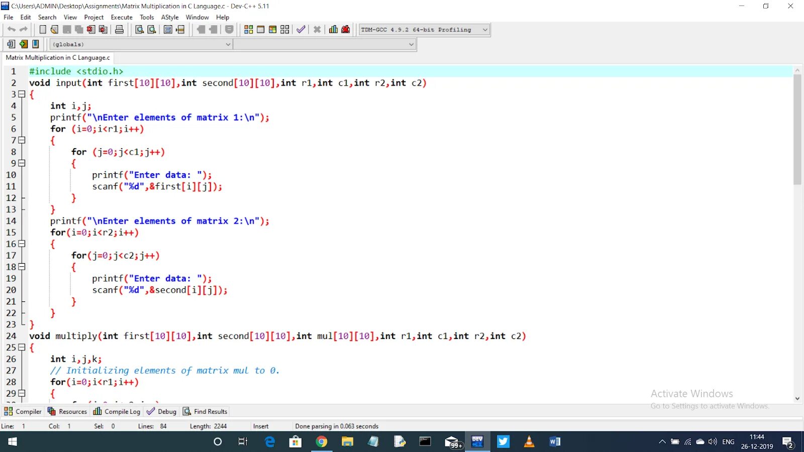
Task: Open the Tools menu
Action: tap(147, 17)
